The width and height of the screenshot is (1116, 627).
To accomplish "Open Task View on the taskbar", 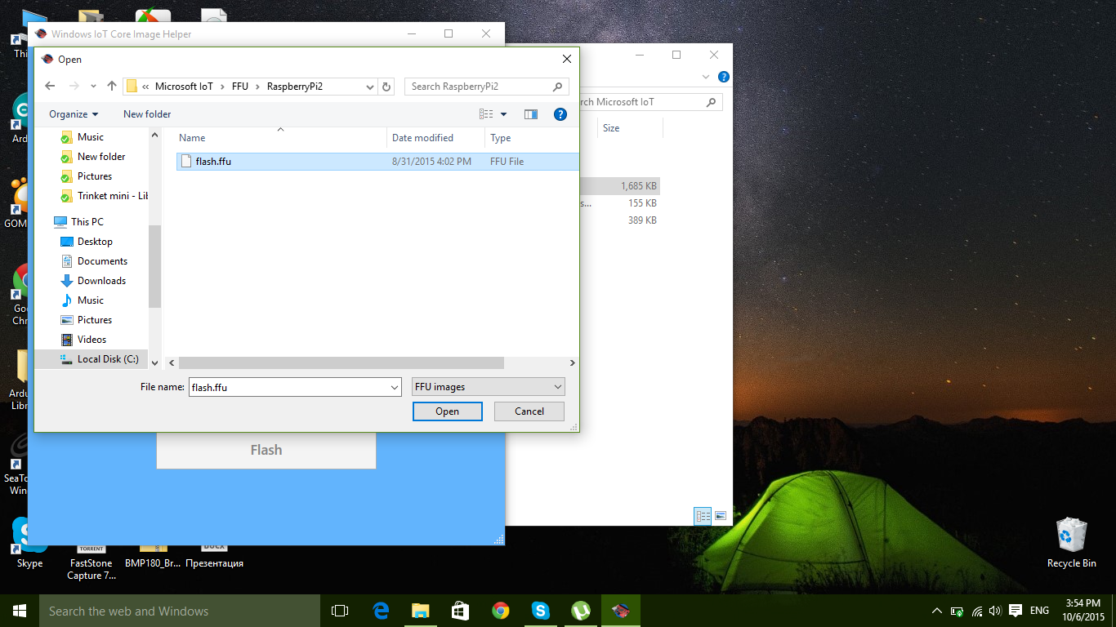I will [340, 611].
